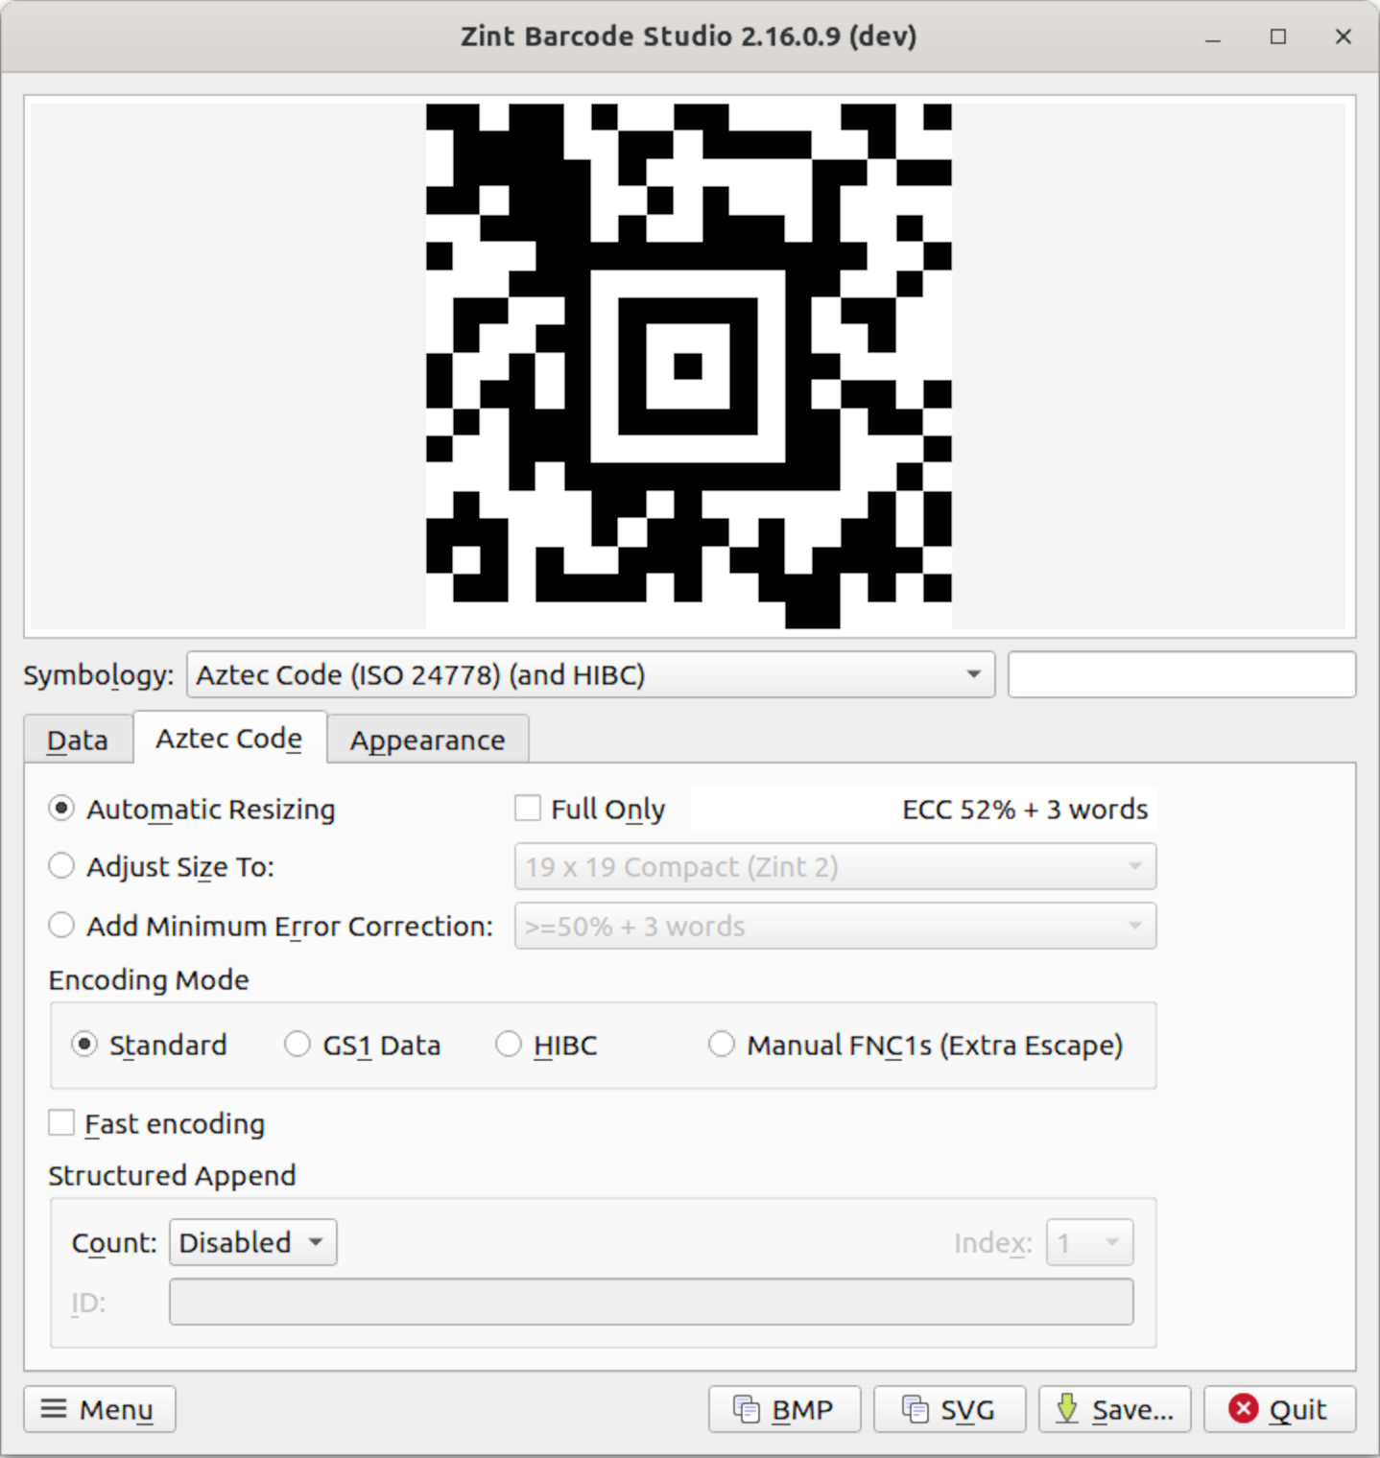Close the Zint Barcode Studio window
The width and height of the screenshot is (1380, 1458).
[1344, 36]
